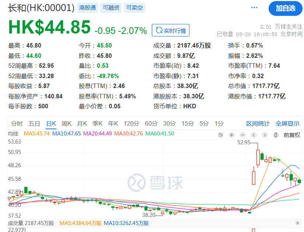
Task: Switch to the 分时 chart tab
Action: (x=18, y=124)
